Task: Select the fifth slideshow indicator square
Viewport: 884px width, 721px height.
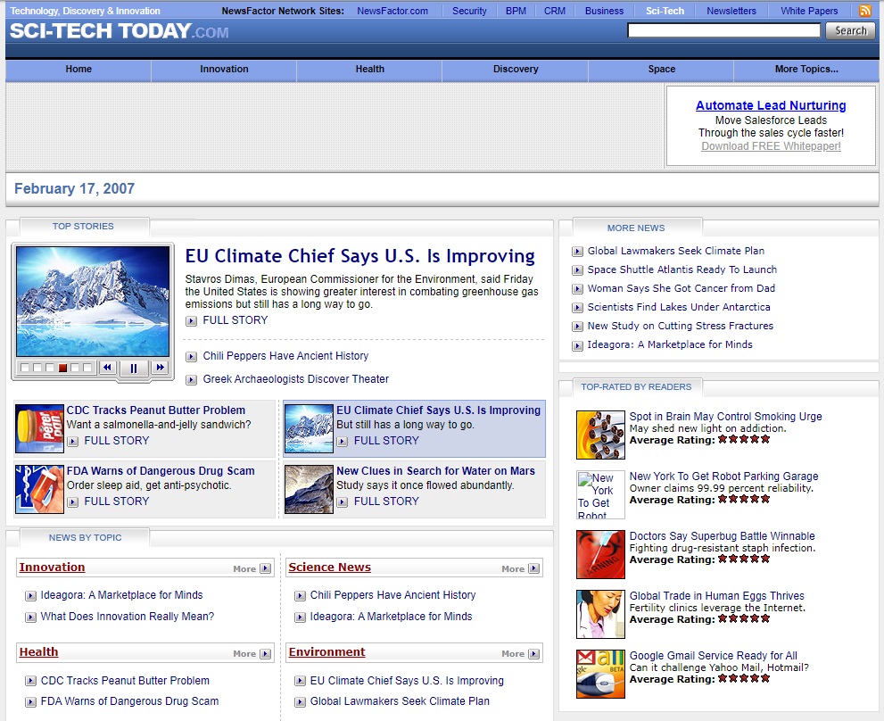Action: coord(75,368)
